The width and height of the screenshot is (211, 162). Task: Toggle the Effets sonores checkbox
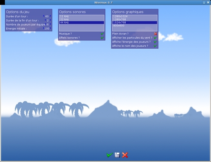click(102, 38)
